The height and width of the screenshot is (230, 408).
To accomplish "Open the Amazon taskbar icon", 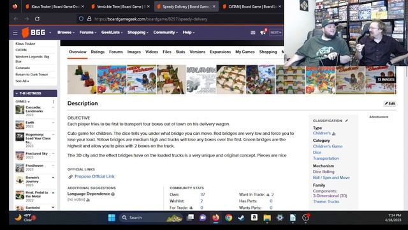I will (x=254, y=217).
